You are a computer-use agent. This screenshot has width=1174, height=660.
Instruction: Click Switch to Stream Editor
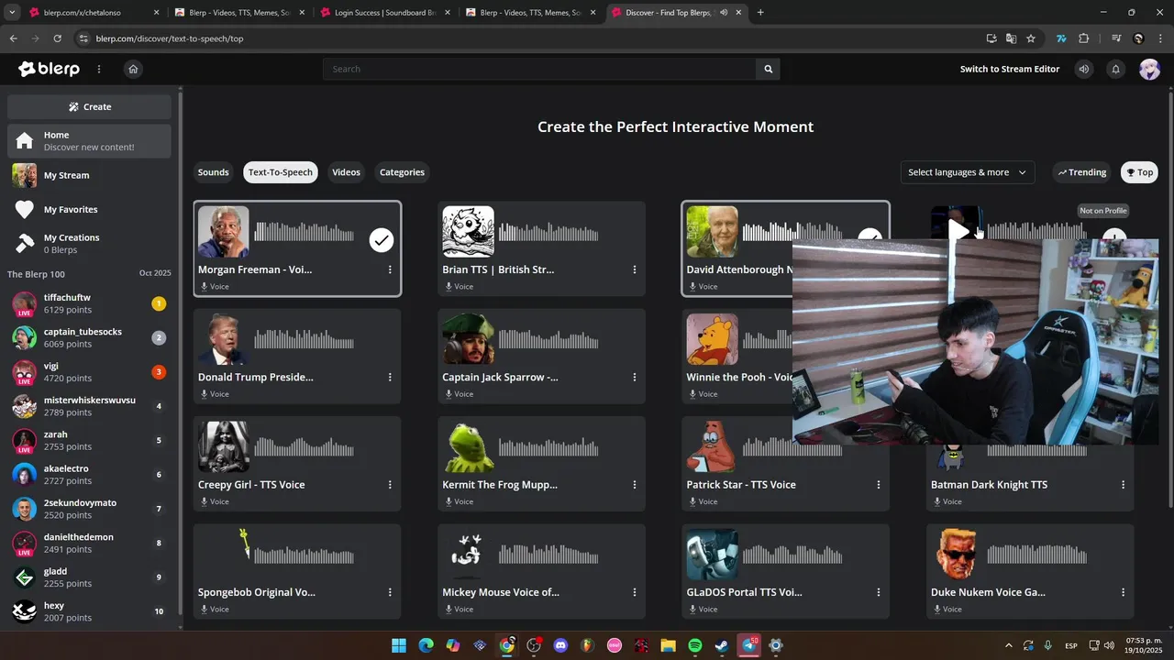[1010, 69]
